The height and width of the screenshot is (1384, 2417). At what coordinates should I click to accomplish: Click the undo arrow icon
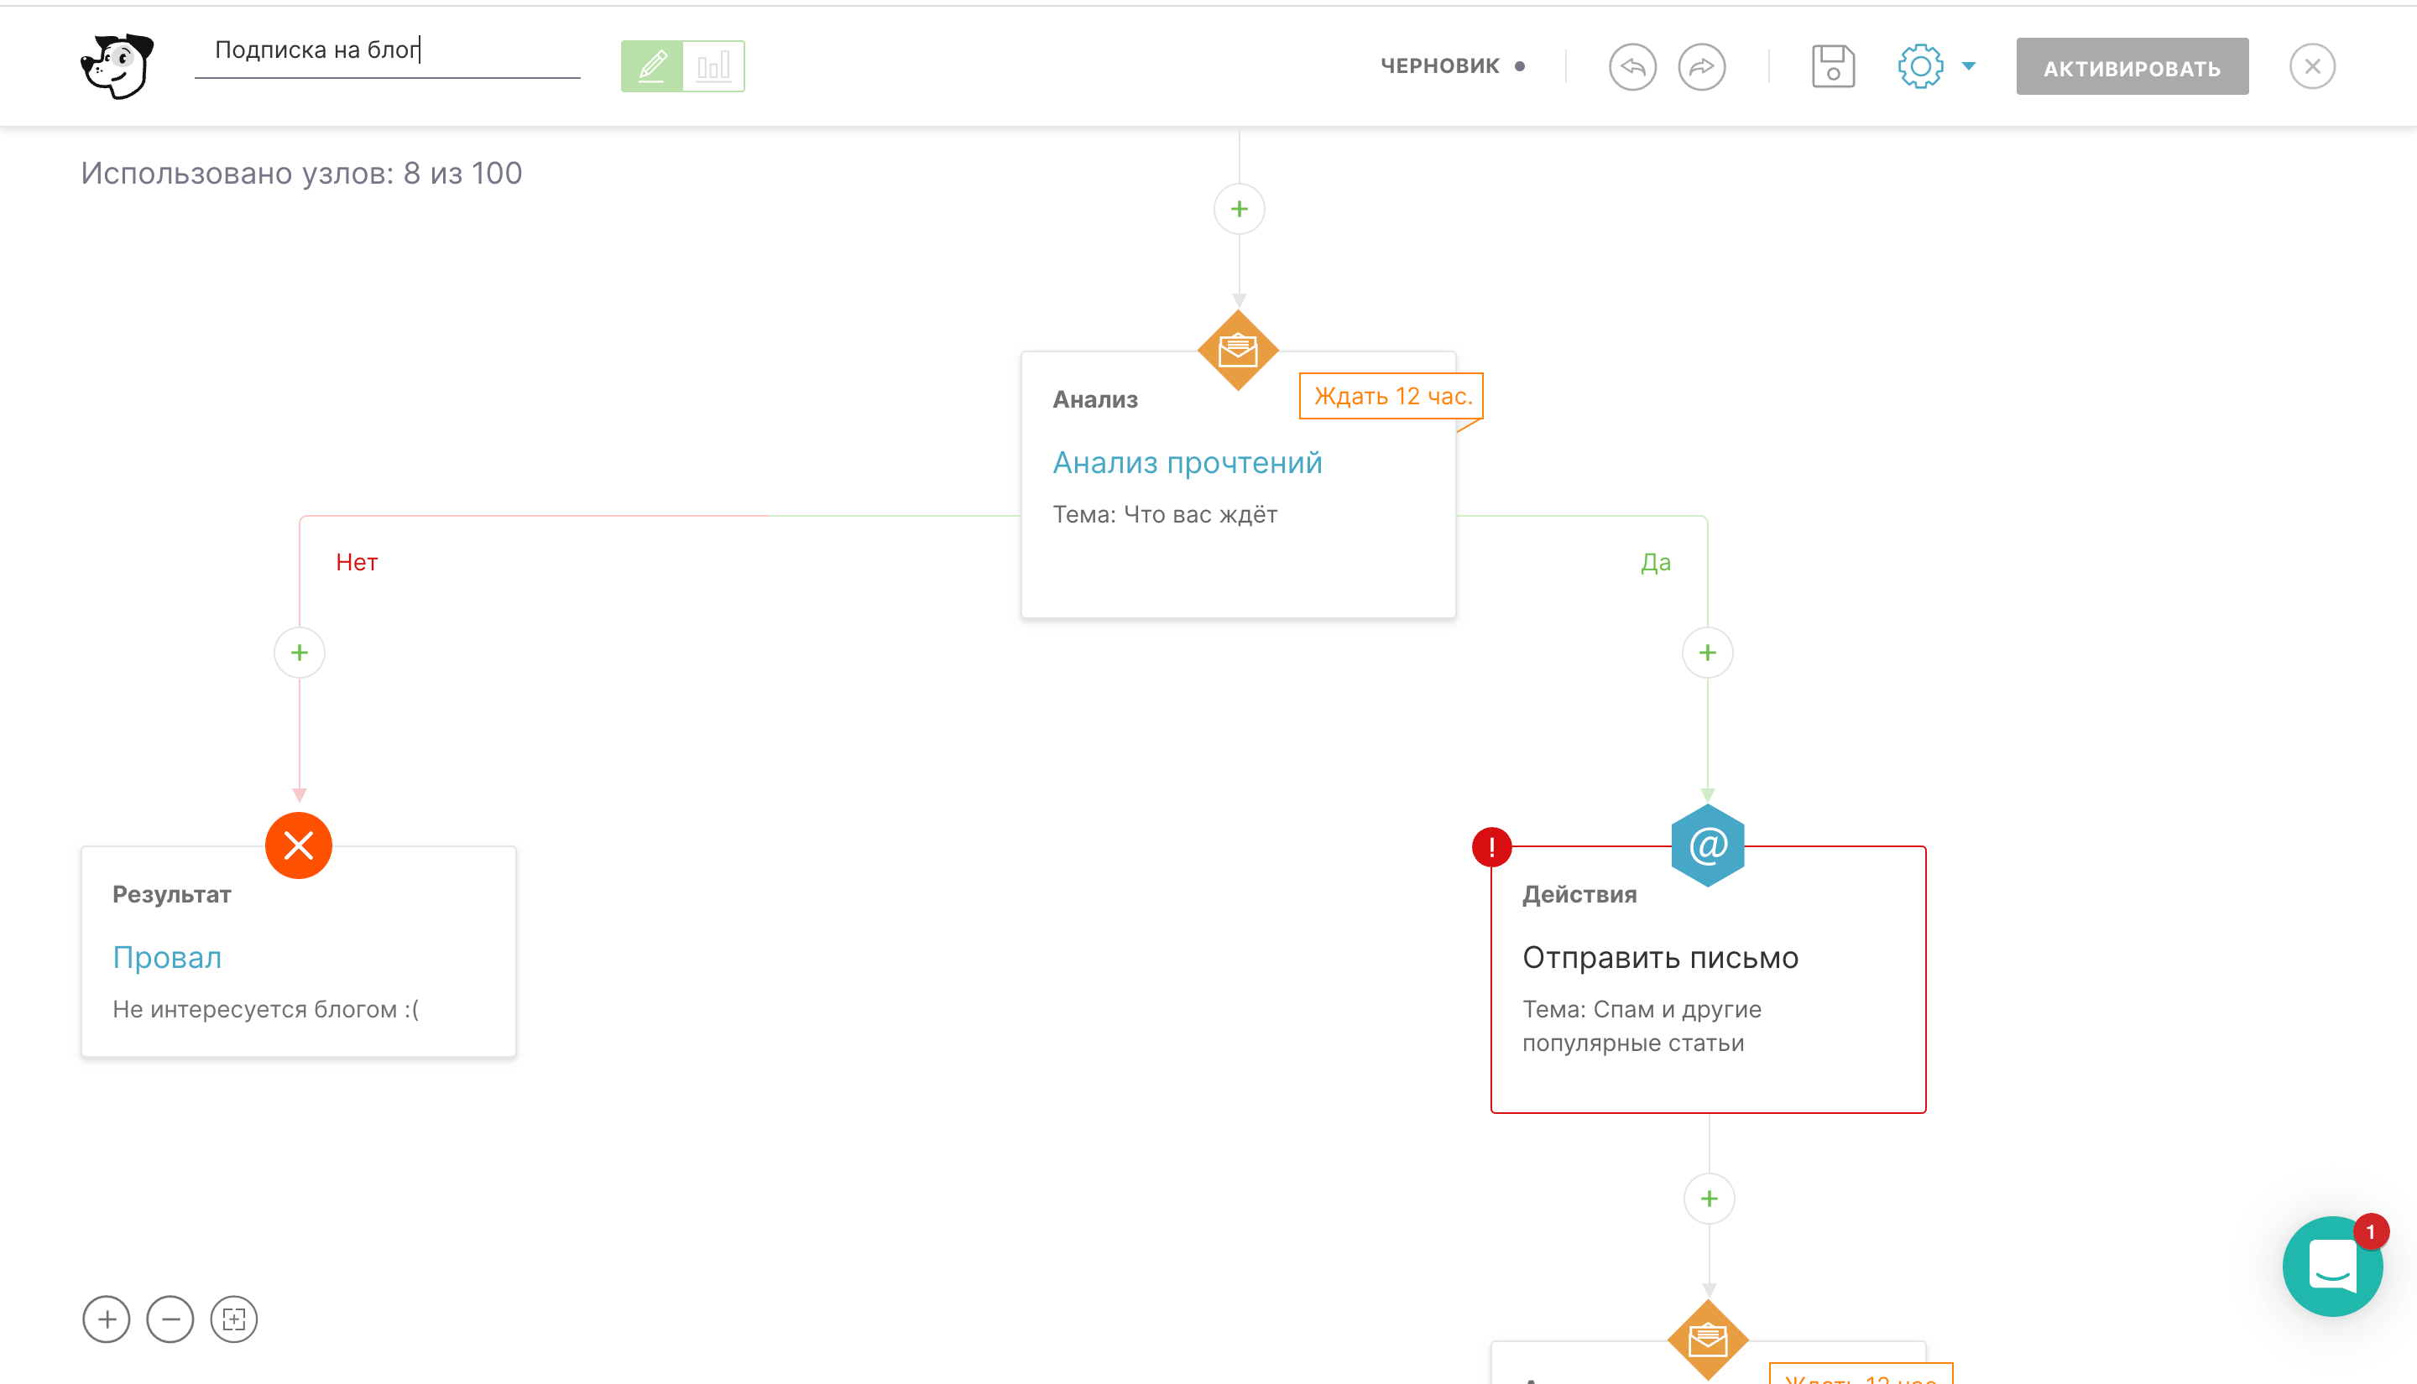(1631, 66)
